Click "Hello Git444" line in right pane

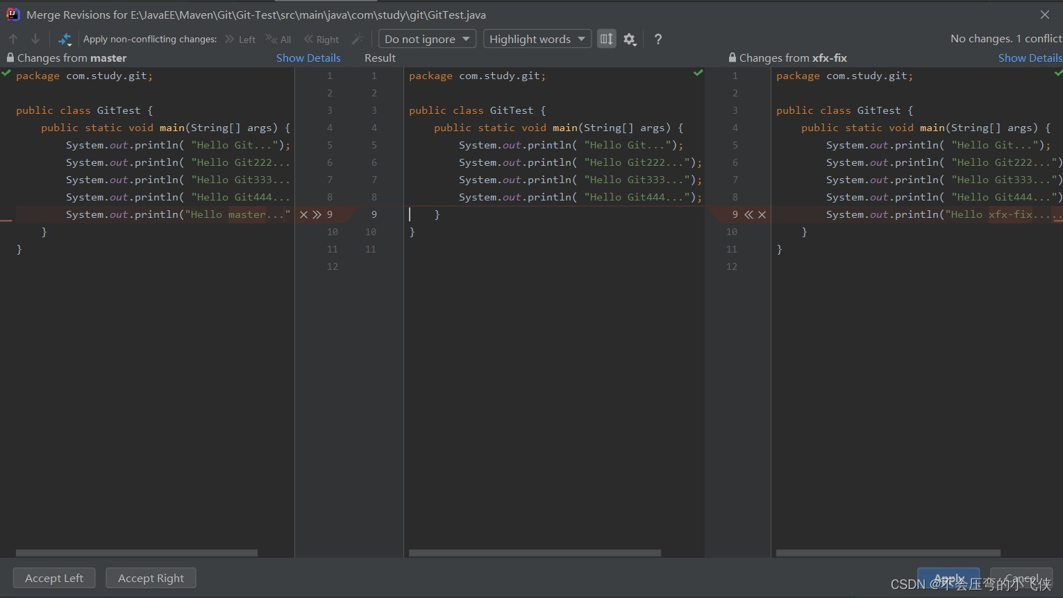[x=944, y=197]
